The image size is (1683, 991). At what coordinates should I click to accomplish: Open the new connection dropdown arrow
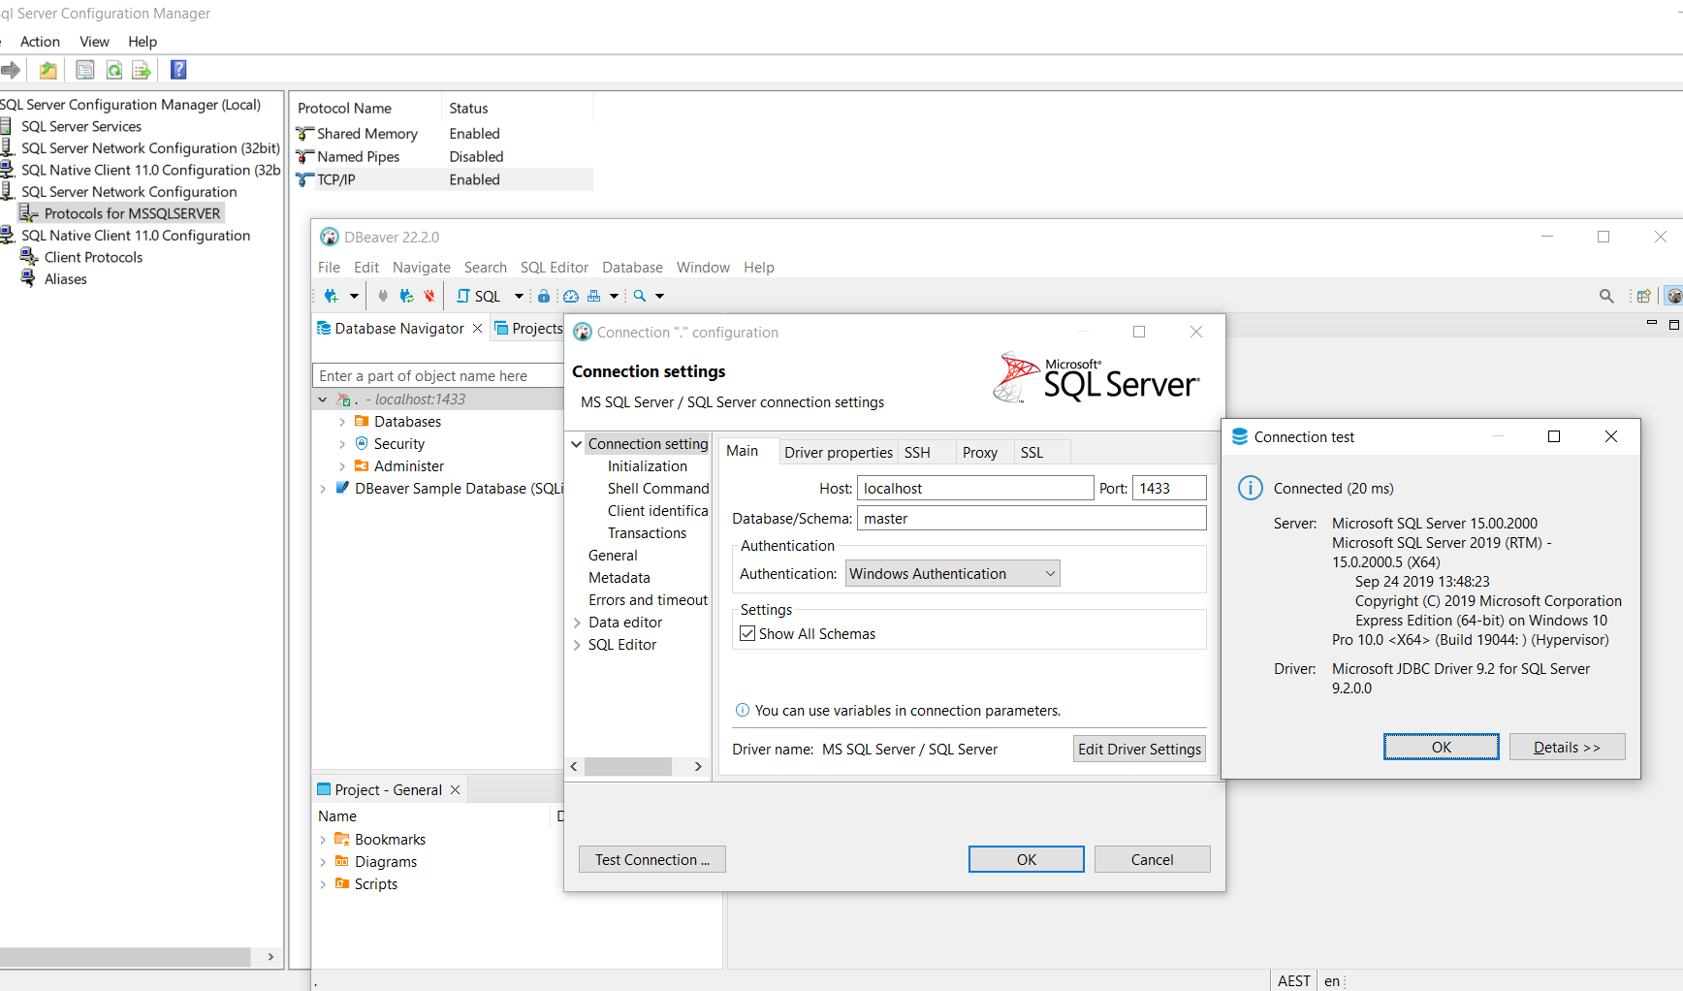pyautogui.click(x=354, y=296)
